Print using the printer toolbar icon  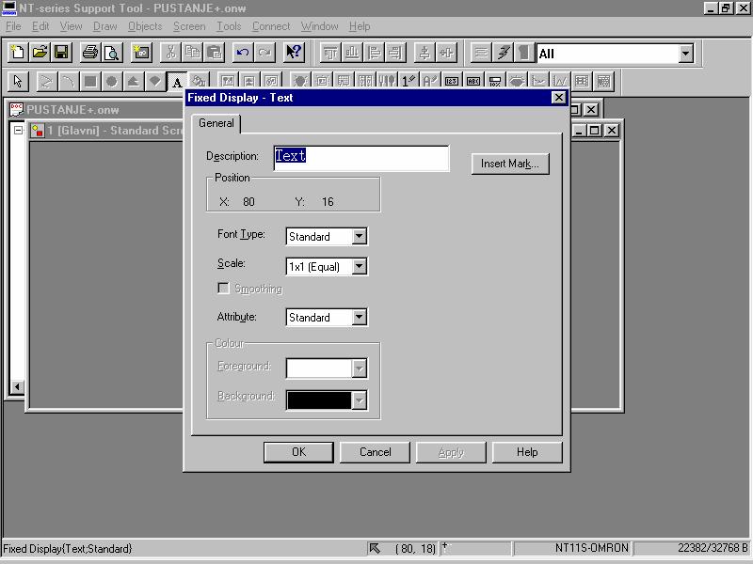(89, 53)
